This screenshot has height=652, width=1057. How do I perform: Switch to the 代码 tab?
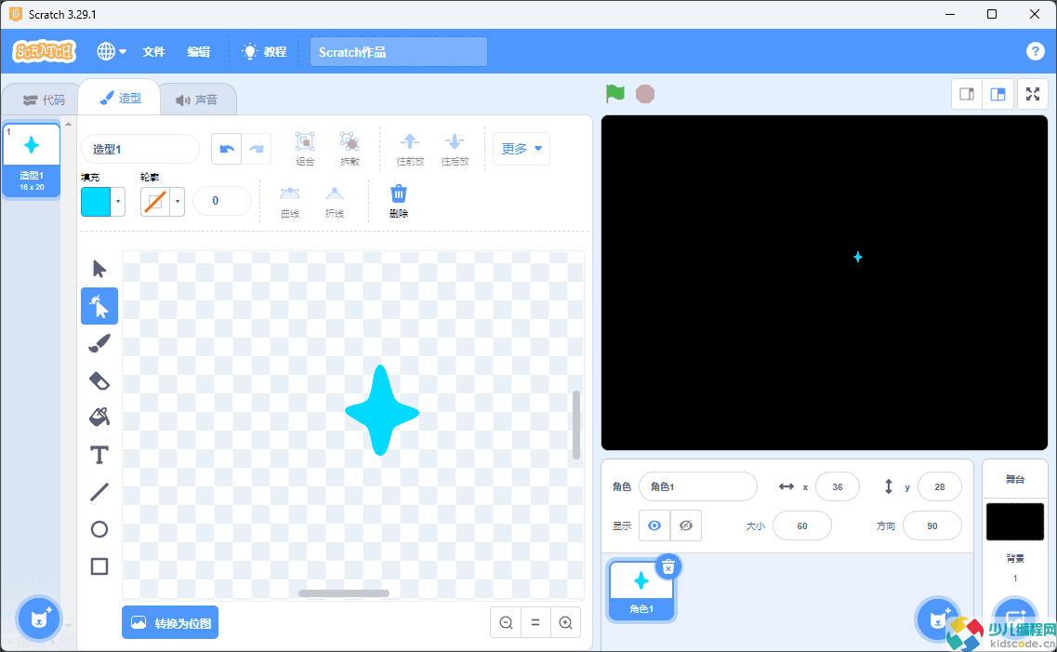(x=44, y=100)
